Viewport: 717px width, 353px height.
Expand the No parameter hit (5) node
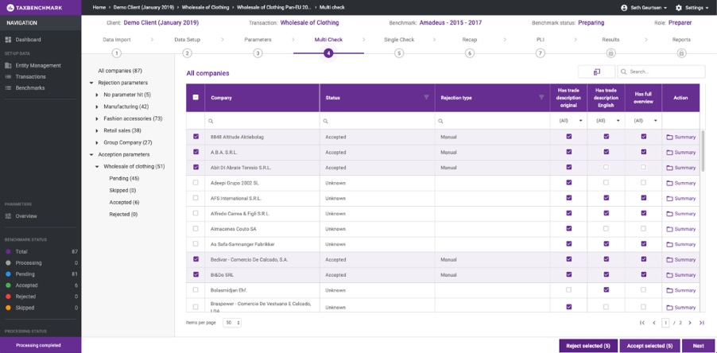[97, 95]
